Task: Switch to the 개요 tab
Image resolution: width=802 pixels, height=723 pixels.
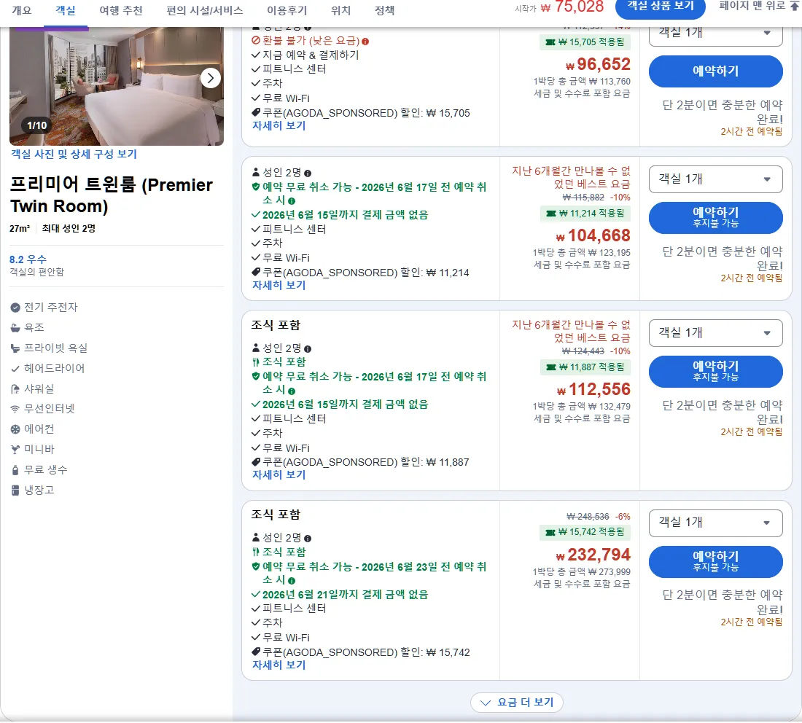Action: point(21,10)
